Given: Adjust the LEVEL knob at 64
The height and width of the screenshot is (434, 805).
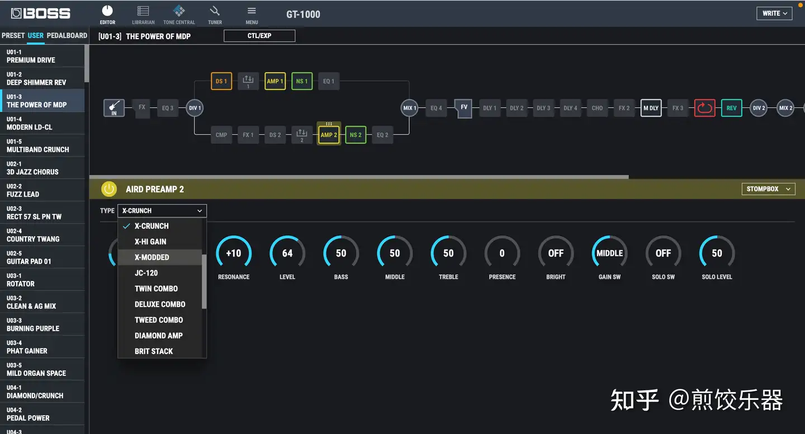Looking at the screenshot, I should (x=287, y=254).
